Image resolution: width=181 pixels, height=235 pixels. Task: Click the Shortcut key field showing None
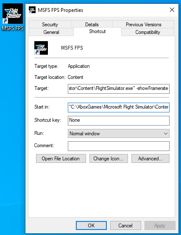point(119,120)
